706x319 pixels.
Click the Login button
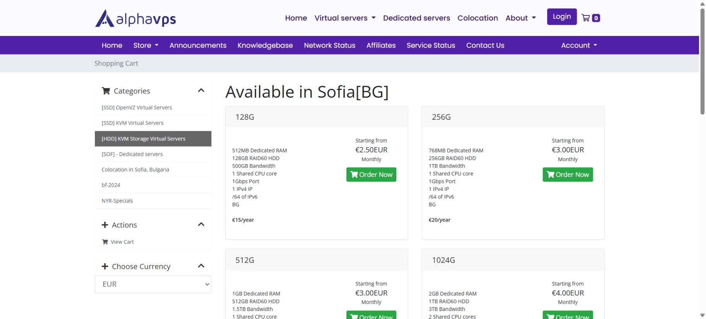click(562, 17)
